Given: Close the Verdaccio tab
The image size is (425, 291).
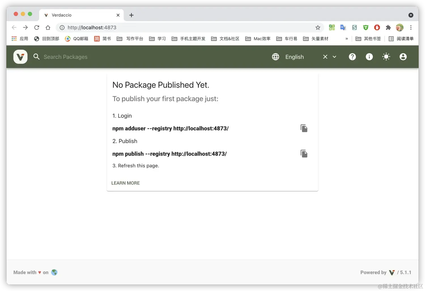Looking at the screenshot, I should coord(118,15).
